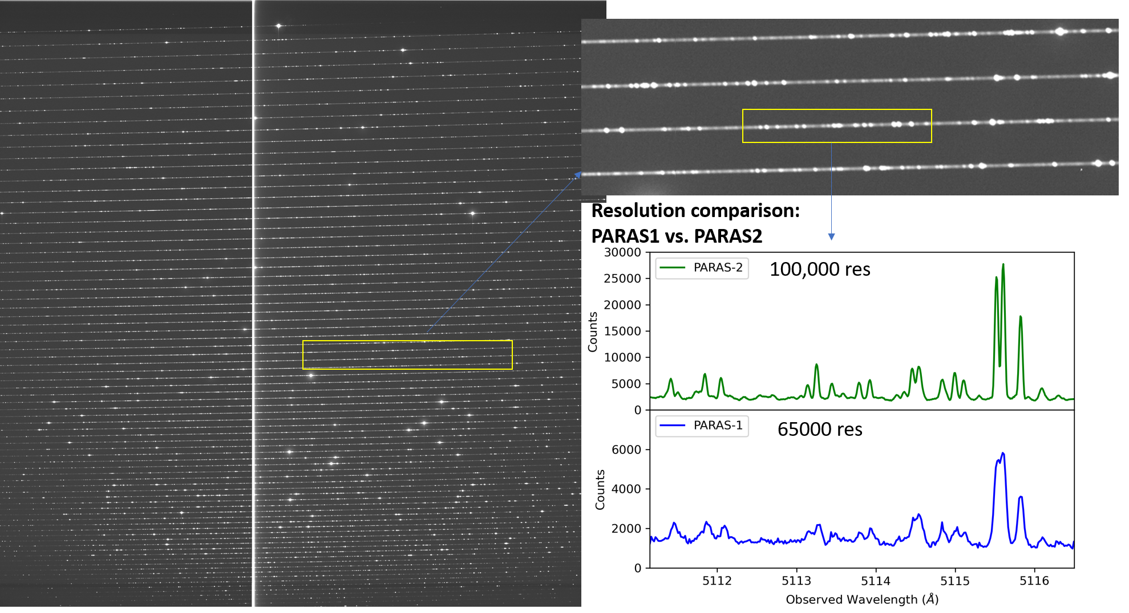
Task: Select the "PARAS1 vs. PARAS2" heading line
Action: point(677,236)
